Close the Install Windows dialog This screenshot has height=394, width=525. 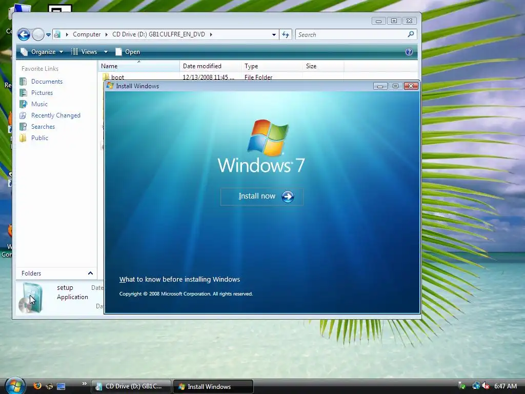411,86
